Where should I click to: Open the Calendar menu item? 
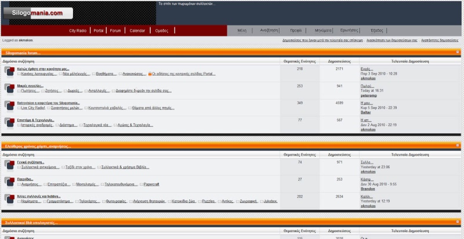137,30
